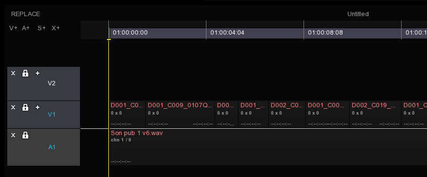This screenshot has height=177, width=427.
Task: Click the plus icon on V1 track
Action: [38, 107]
